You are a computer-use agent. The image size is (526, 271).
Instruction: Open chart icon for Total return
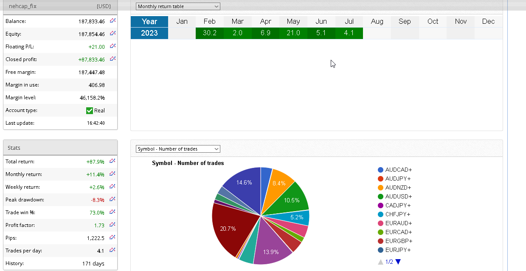click(x=113, y=161)
